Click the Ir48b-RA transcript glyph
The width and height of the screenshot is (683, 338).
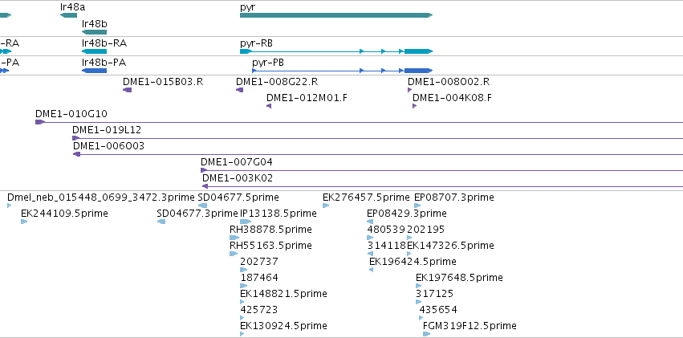95,51
